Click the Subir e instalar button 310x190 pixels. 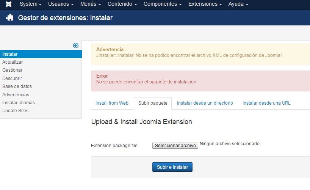[x=172, y=167]
